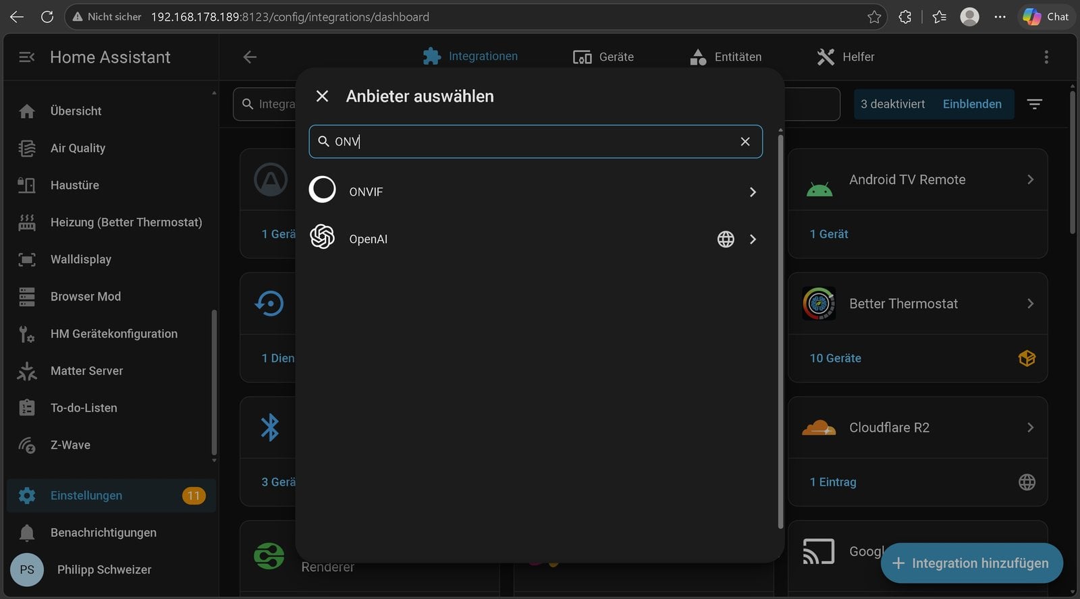Click the Google Cast icon

[x=819, y=552]
